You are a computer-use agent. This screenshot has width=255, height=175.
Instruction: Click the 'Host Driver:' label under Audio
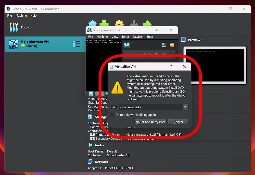pyautogui.click(x=96, y=151)
